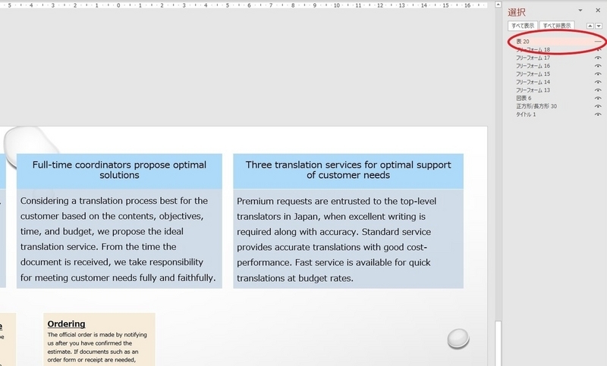Click the 'Considering a translation process' paragraph cell
The width and height of the screenshot is (607, 366).
119,239
